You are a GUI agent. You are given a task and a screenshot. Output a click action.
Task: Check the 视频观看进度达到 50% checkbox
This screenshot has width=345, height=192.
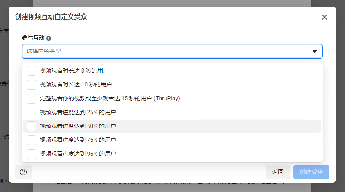click(32, 126)
